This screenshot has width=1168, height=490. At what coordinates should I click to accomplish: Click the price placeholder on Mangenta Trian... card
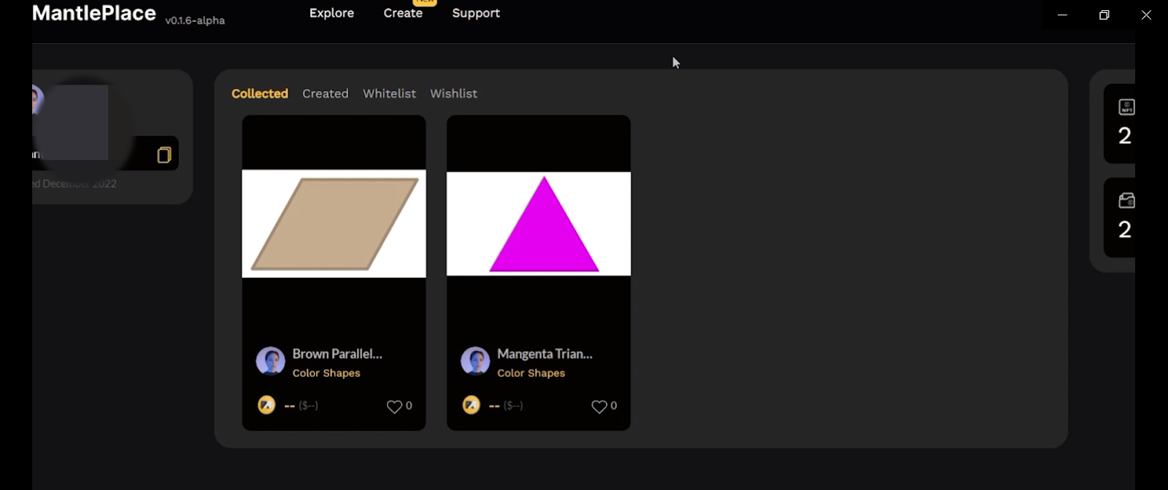506,405
